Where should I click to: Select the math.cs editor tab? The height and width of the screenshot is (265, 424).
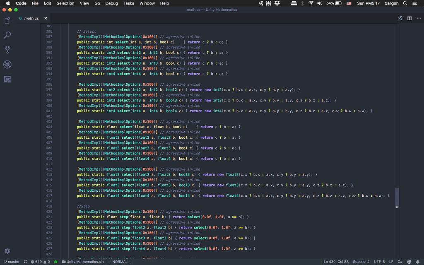tap(31, 18)
